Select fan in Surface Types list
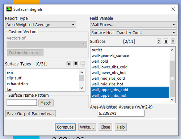 (x=42, y=89)
